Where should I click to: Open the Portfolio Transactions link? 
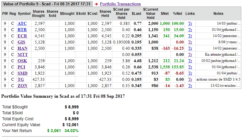pyautogui.click(x=120, y=4)
